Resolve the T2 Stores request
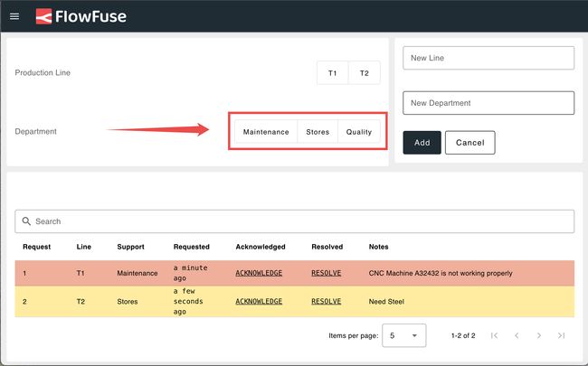The image size is (588, 366). pyautogui.click(x=326, y=302)
